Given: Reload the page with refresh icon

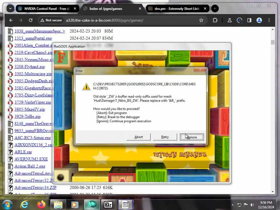Looking at the screenshot, I should coord(31,20).
